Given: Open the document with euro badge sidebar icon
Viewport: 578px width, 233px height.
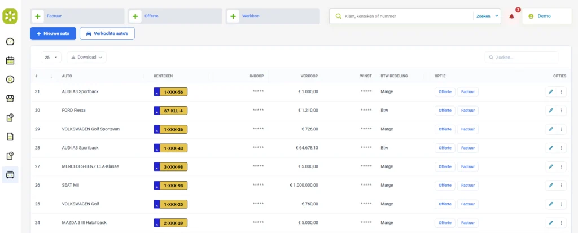Looking at the screenshot, I should pyautogui.click(x=10, y=117).
